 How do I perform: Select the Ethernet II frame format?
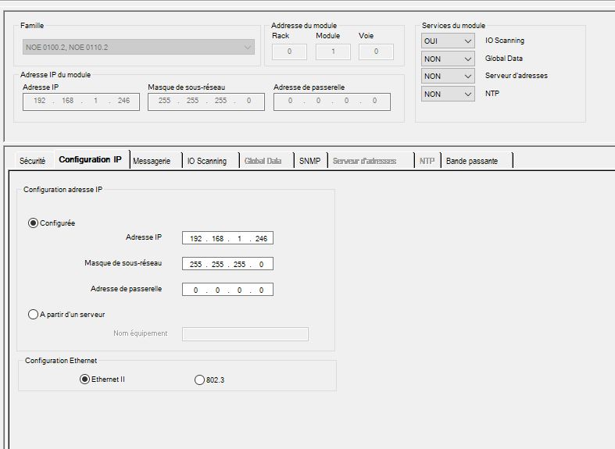point(84,380)
